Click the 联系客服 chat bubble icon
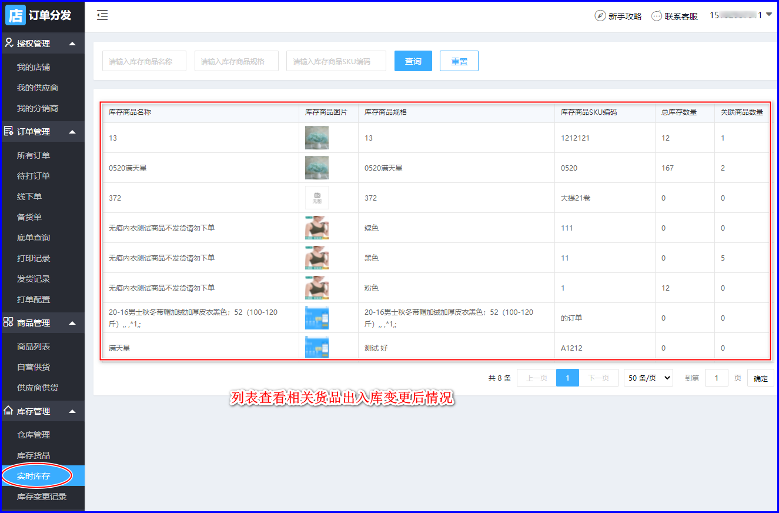Image resolution: width=779 pixels, height=513 pixels. [x=657, y=16]
